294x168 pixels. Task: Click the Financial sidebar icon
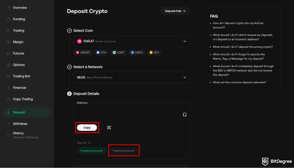click(x=9, y=88)
